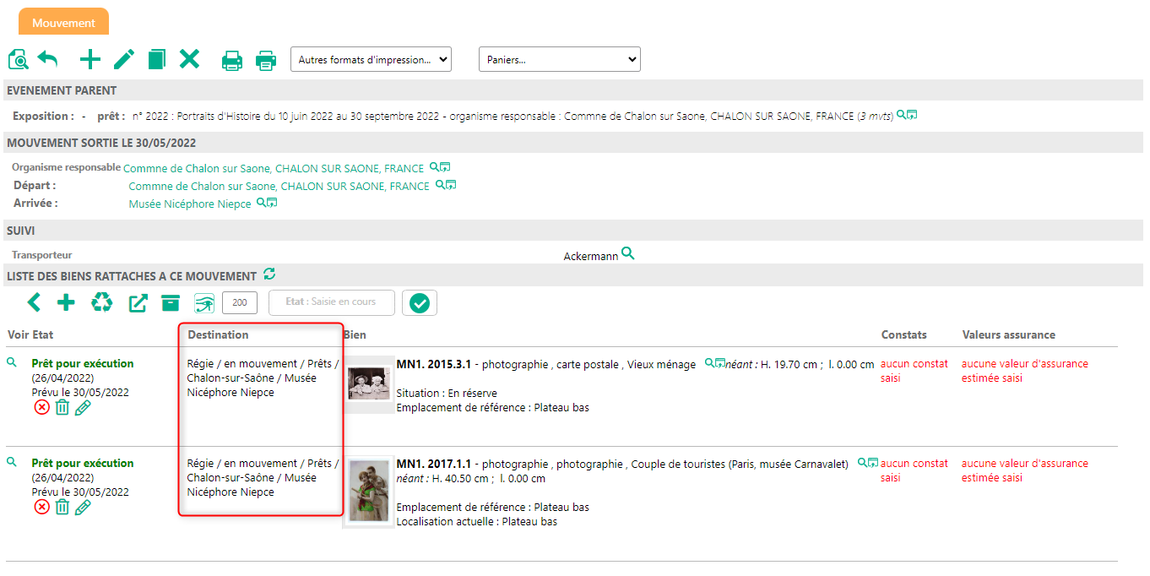Expand the 'Paniers...' dropdown
Image resolution: width=1150 pixels, height=576 pixels.
tap(559, 59)
